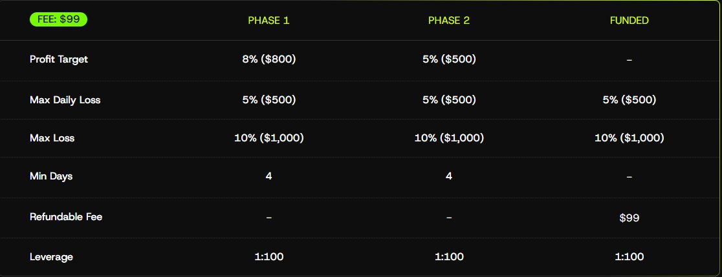Viewport: 722px width, 277px height.
Task: Click the Profit Target row label
Action: coord(59,59)
